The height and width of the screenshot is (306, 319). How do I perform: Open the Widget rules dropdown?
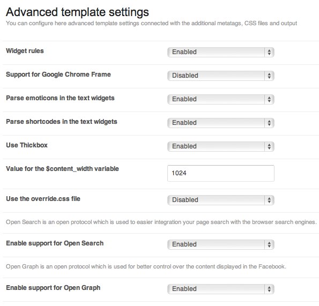[221, 52]
